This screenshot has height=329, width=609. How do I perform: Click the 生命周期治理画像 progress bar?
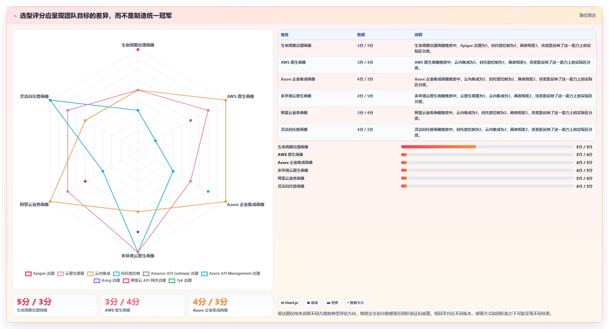[487, 147]
